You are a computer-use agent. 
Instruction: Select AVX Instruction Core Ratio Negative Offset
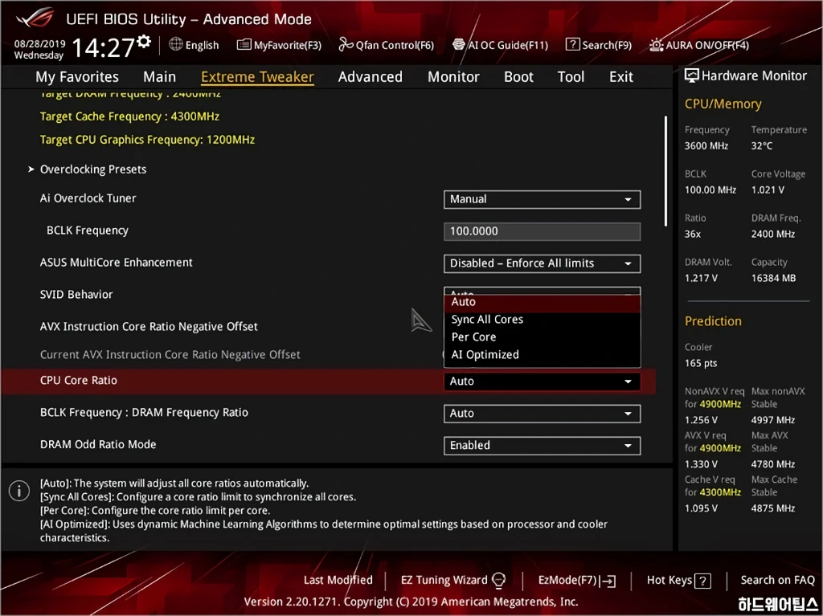coord(149,327)
